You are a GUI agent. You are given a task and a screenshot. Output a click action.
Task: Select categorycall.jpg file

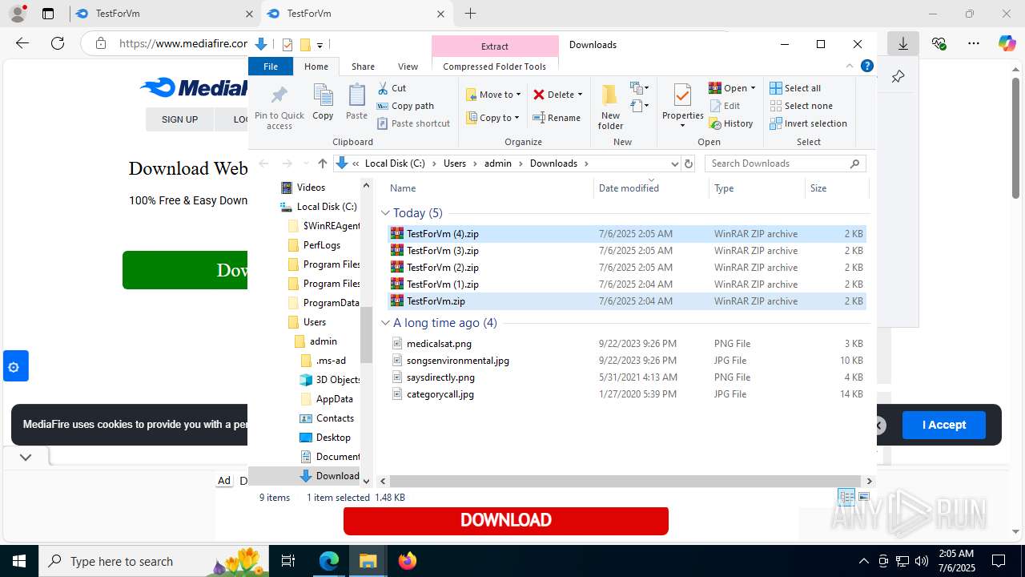(x=627, y=394)
